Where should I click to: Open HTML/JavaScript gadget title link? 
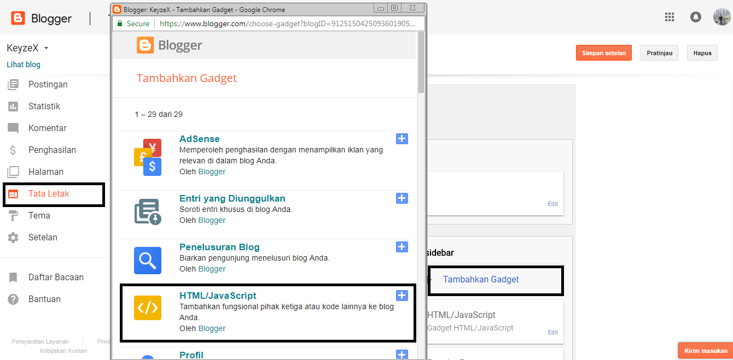[218, 296]
